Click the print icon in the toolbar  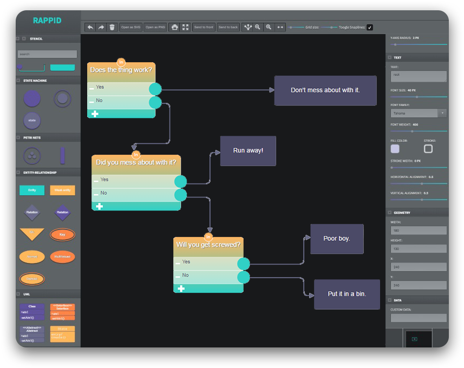174,27
